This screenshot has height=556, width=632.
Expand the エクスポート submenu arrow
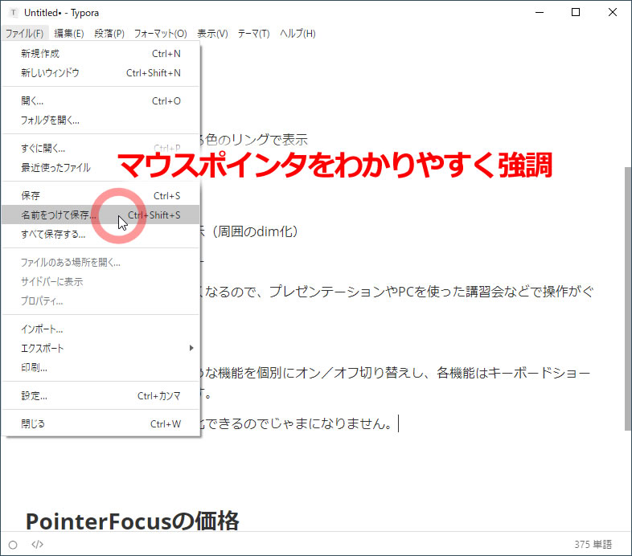coord(191,348)
